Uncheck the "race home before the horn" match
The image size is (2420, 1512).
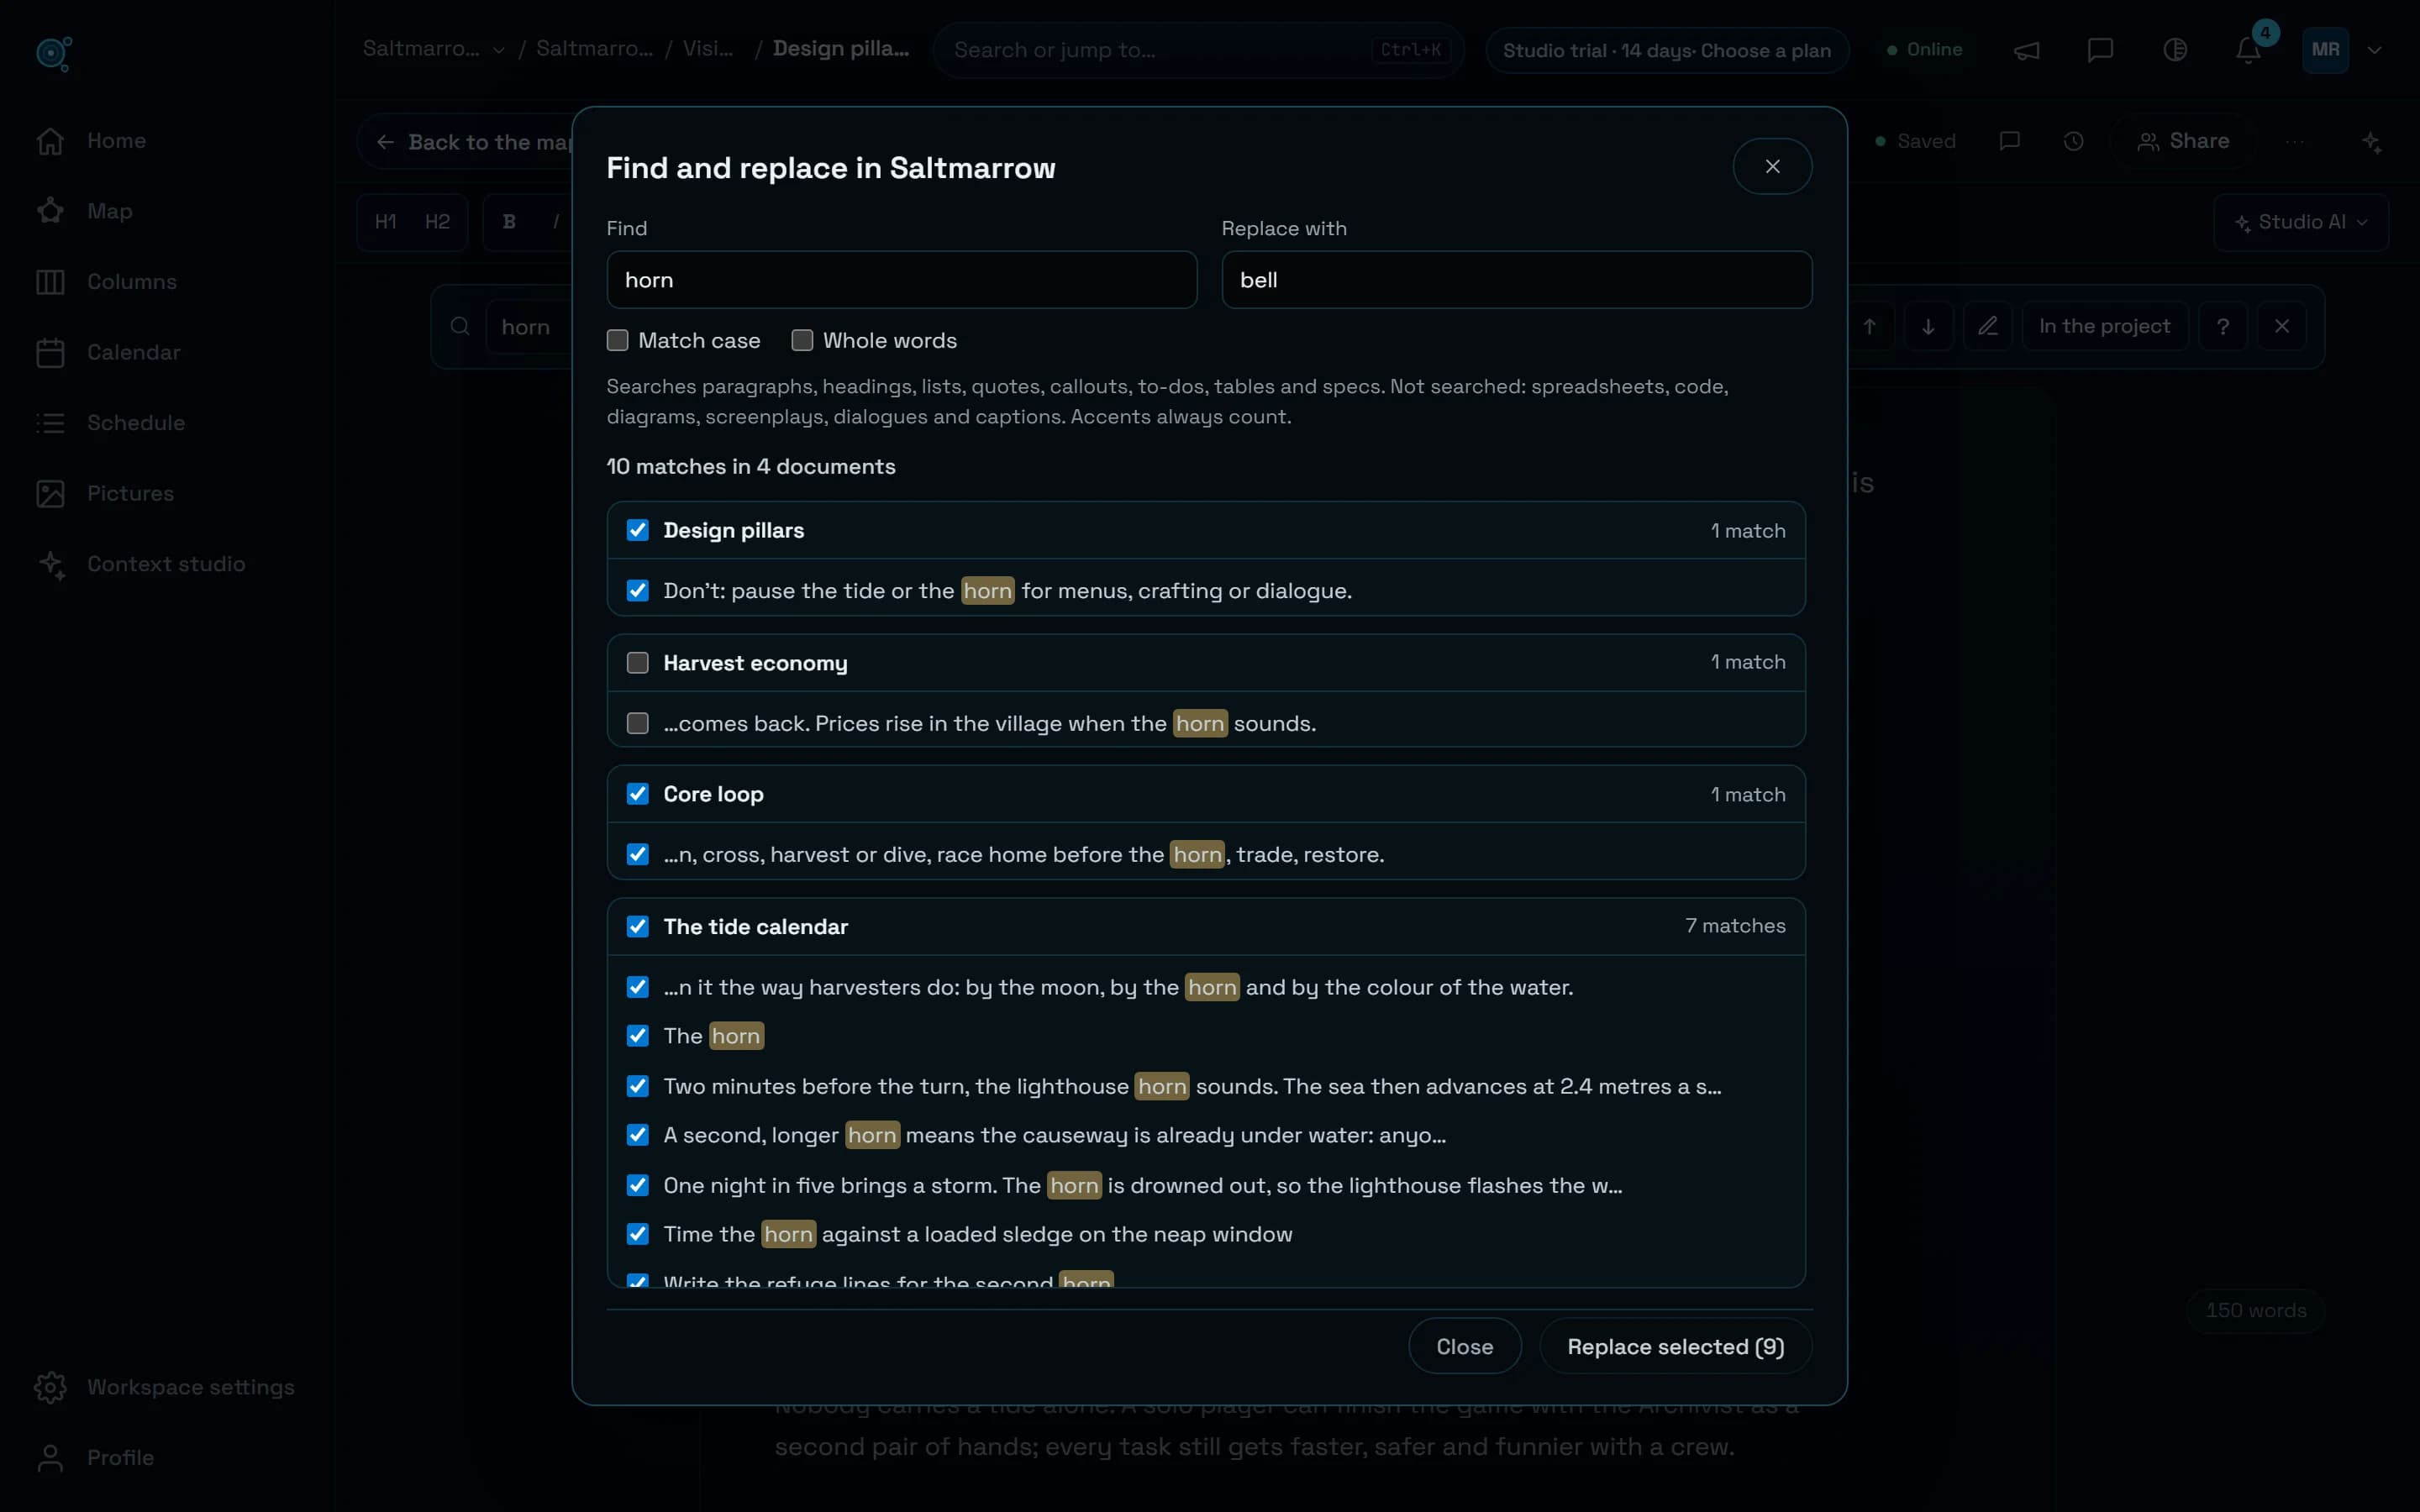pos(638,854)
